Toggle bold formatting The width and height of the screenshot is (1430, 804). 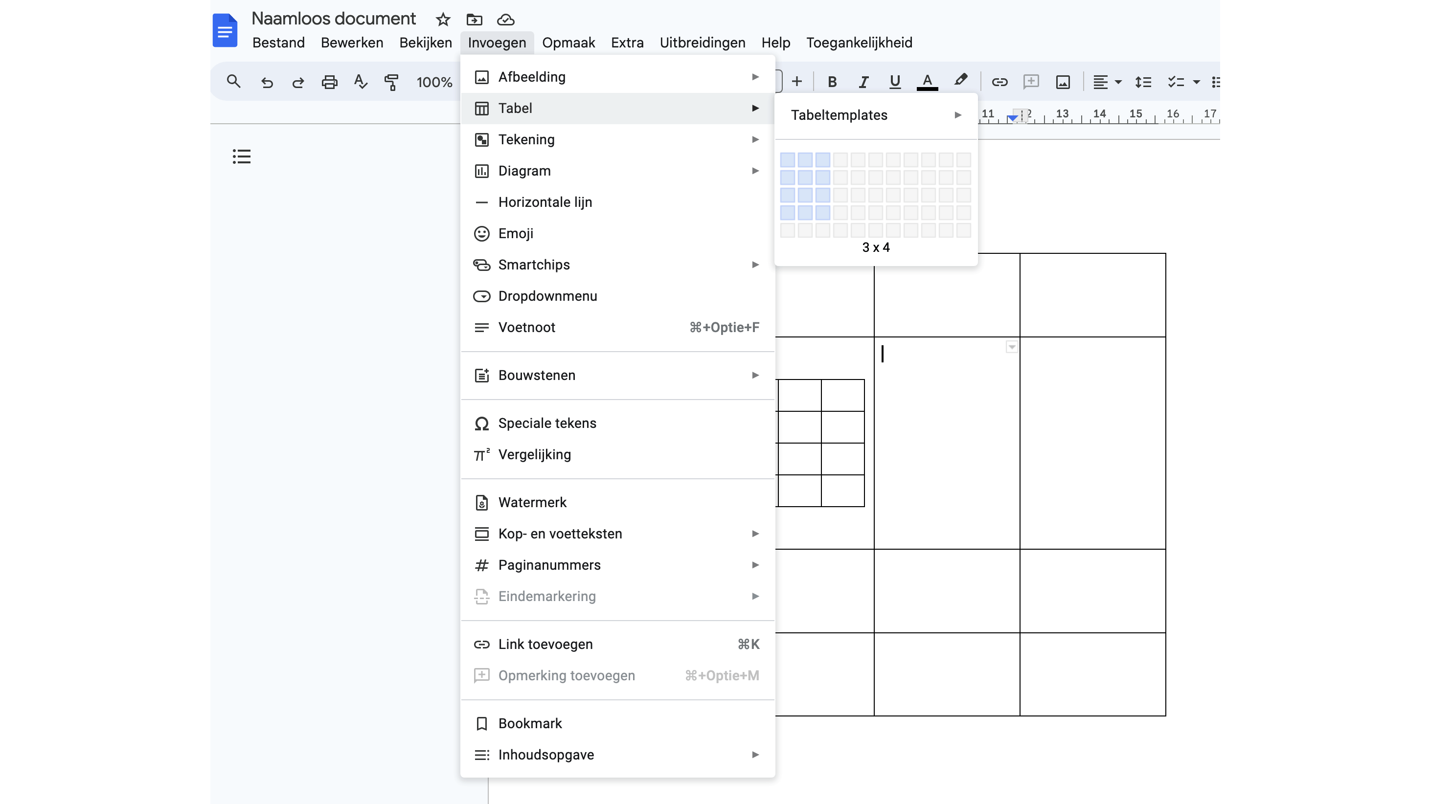(832, 82)
